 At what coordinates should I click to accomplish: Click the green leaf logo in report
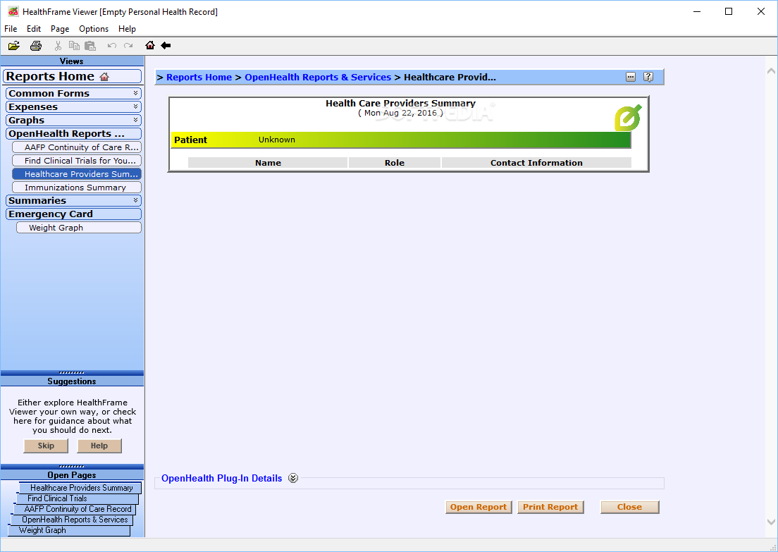628,118
